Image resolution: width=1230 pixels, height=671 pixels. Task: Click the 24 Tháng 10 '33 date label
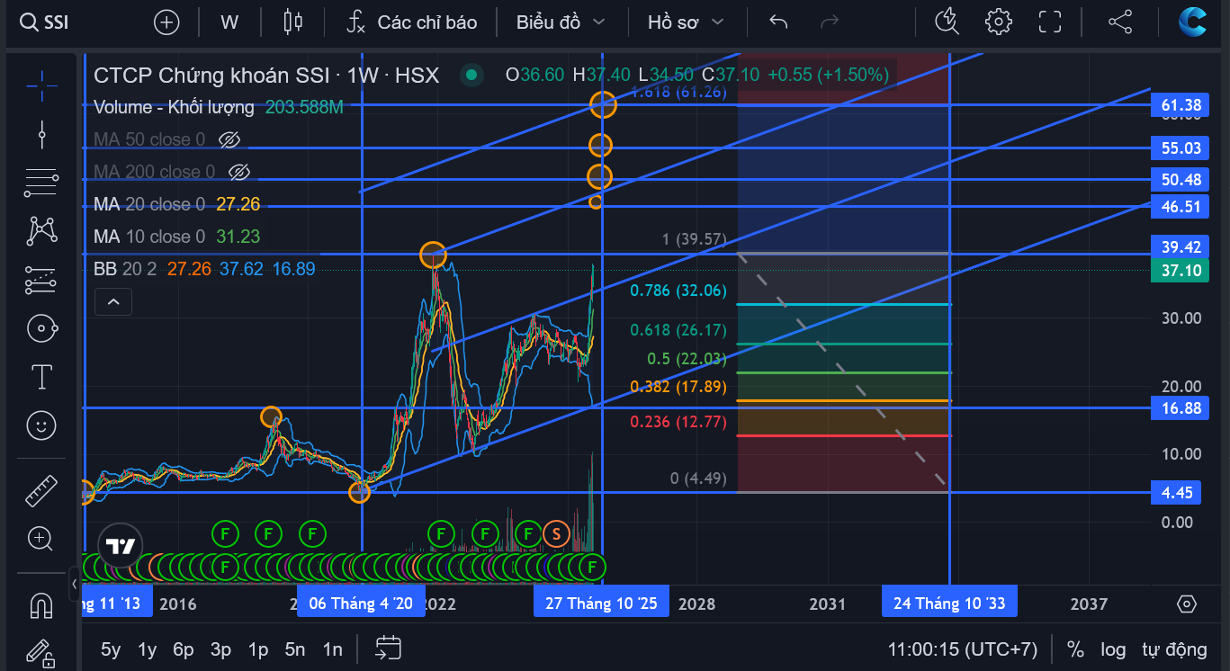(x=949, y=603)
